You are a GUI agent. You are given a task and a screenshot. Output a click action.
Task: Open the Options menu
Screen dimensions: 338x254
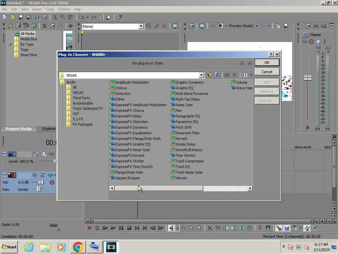point(64,9)
